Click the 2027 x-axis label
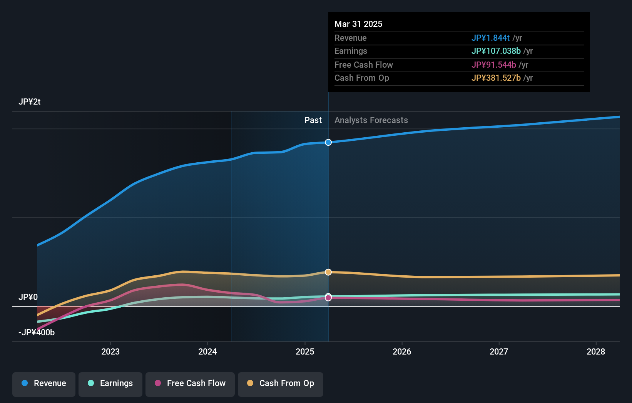 pyautogui.click(x=499, y=351)
